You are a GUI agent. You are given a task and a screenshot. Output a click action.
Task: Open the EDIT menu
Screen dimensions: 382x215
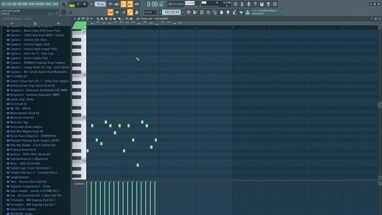coord(9,4)
